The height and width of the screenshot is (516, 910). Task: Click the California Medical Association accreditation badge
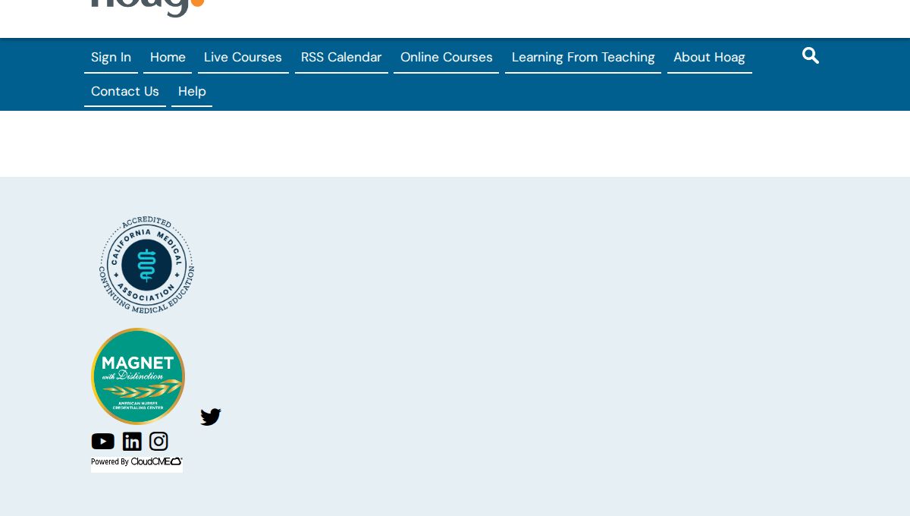tap(146, 265)
